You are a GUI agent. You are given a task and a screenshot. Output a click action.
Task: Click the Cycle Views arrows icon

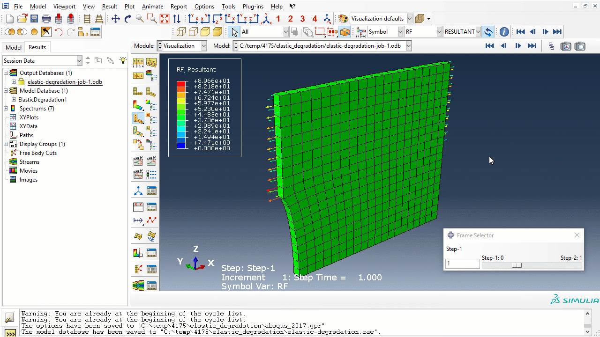[177, 19]
